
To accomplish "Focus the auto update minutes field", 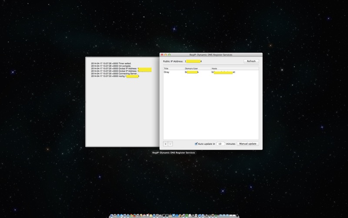I will [x=221, y=144].
